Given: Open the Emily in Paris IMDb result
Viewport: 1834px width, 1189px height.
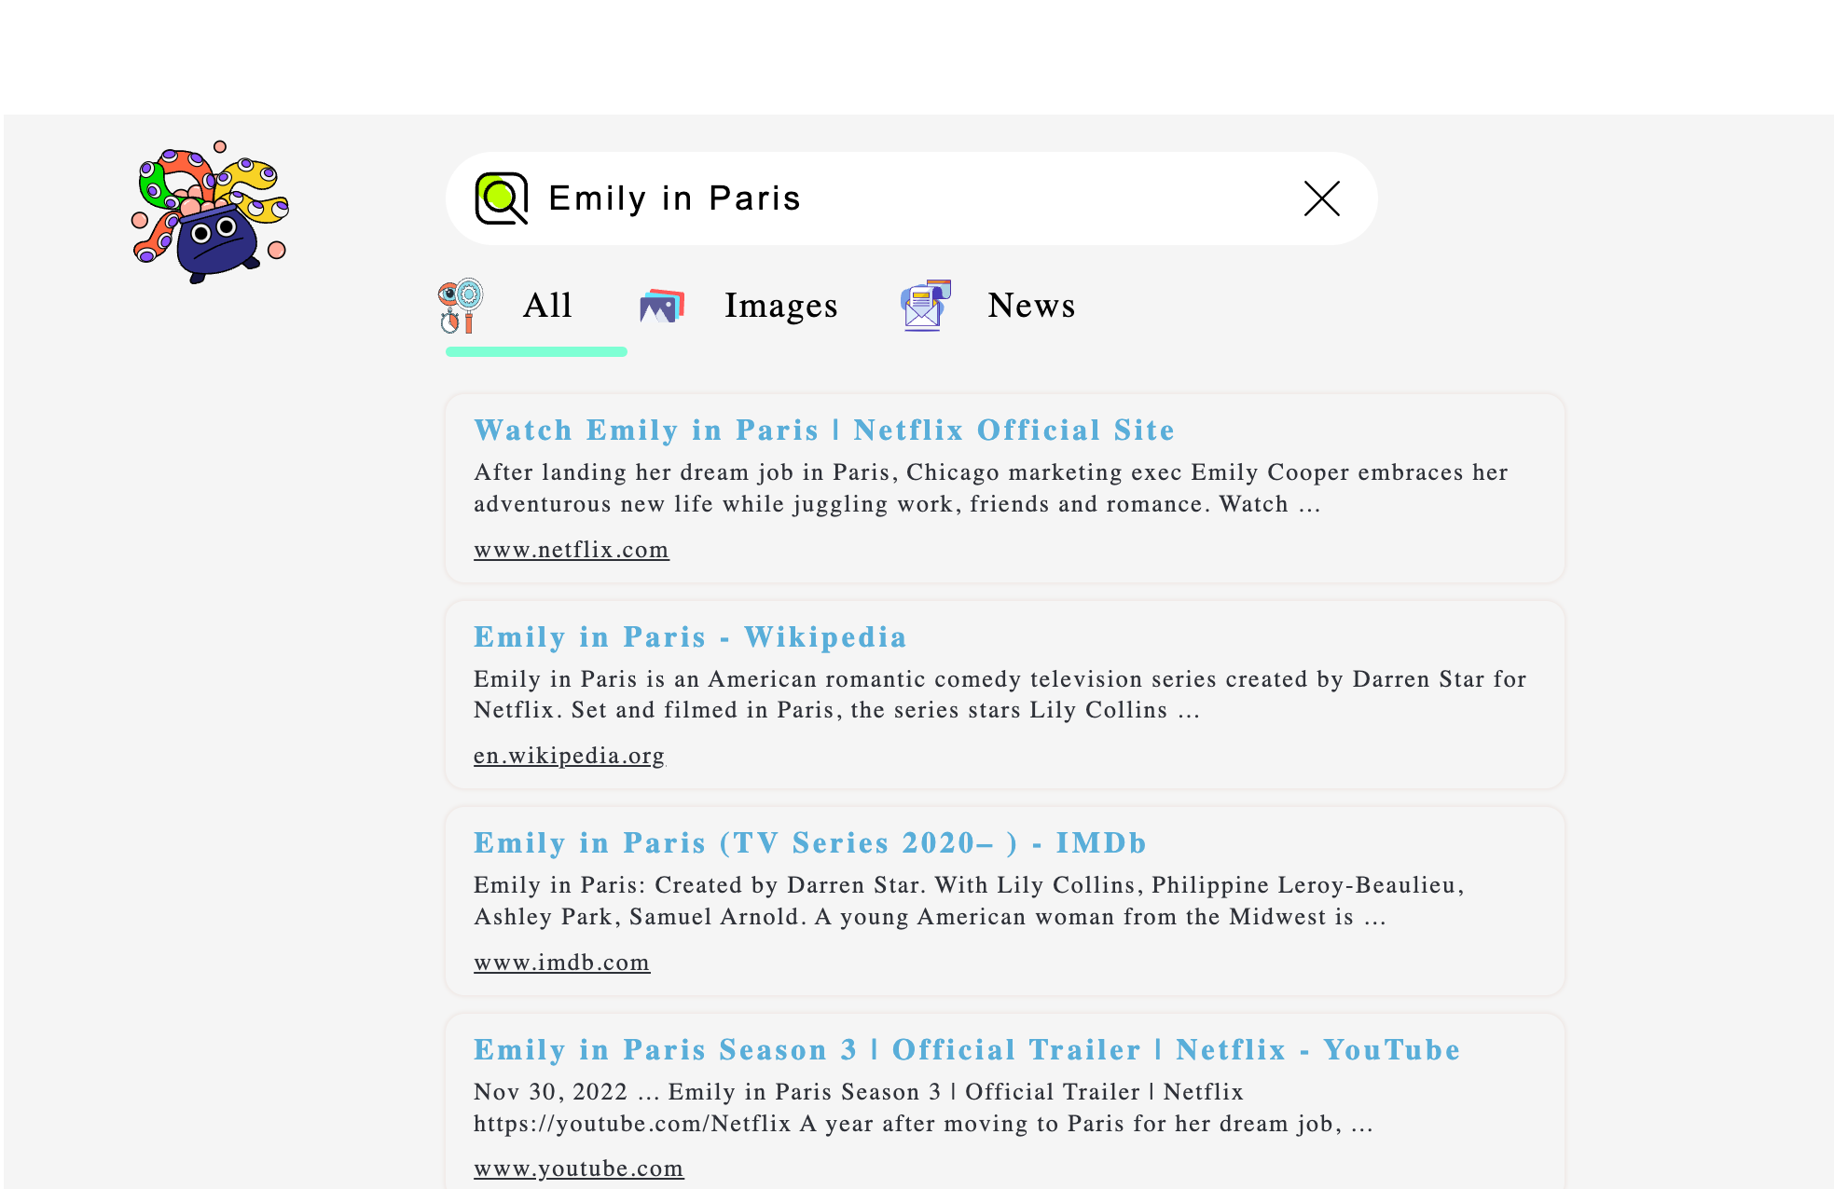Looking at the screenshot, I should click(809, 843).
